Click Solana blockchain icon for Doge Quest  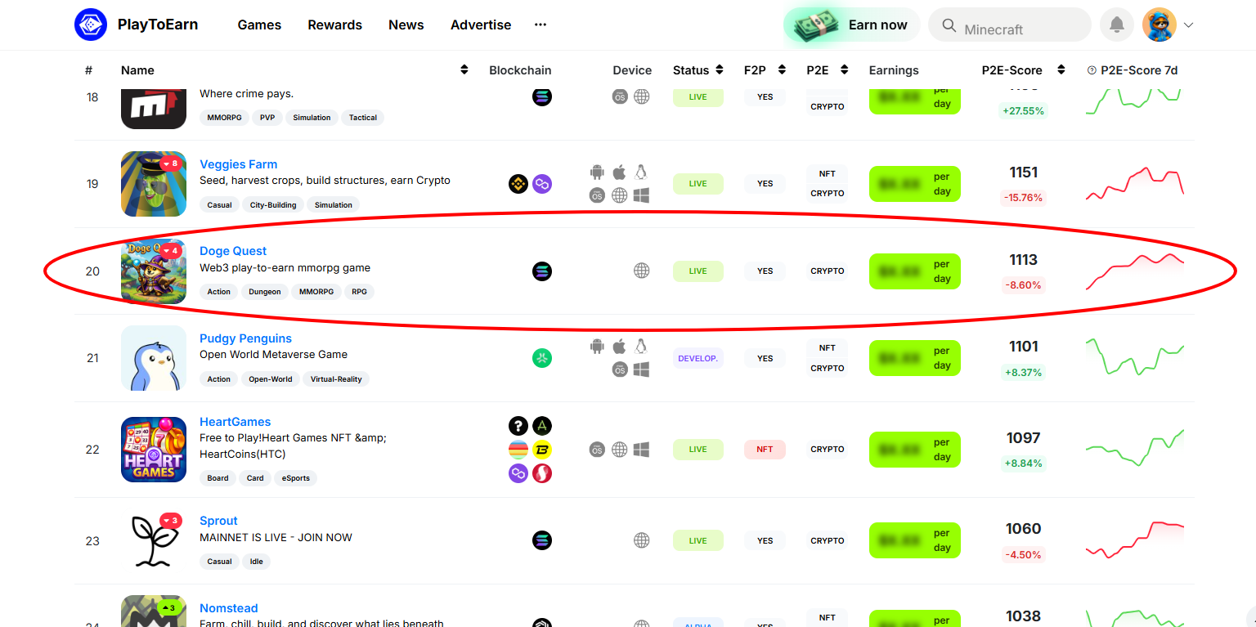[x=541, y=271]
